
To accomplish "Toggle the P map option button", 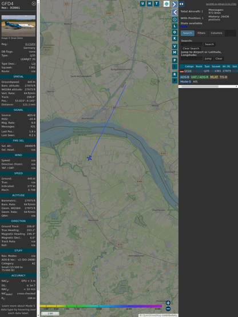I will point(174,60).
